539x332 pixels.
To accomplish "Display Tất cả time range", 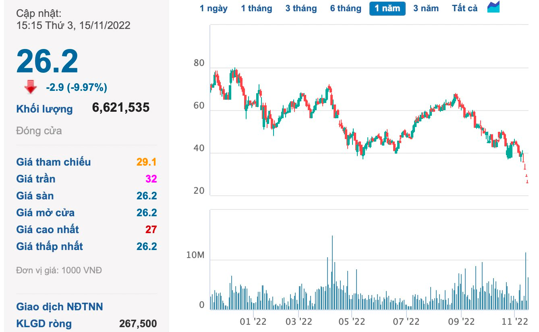I will (464, 8).
